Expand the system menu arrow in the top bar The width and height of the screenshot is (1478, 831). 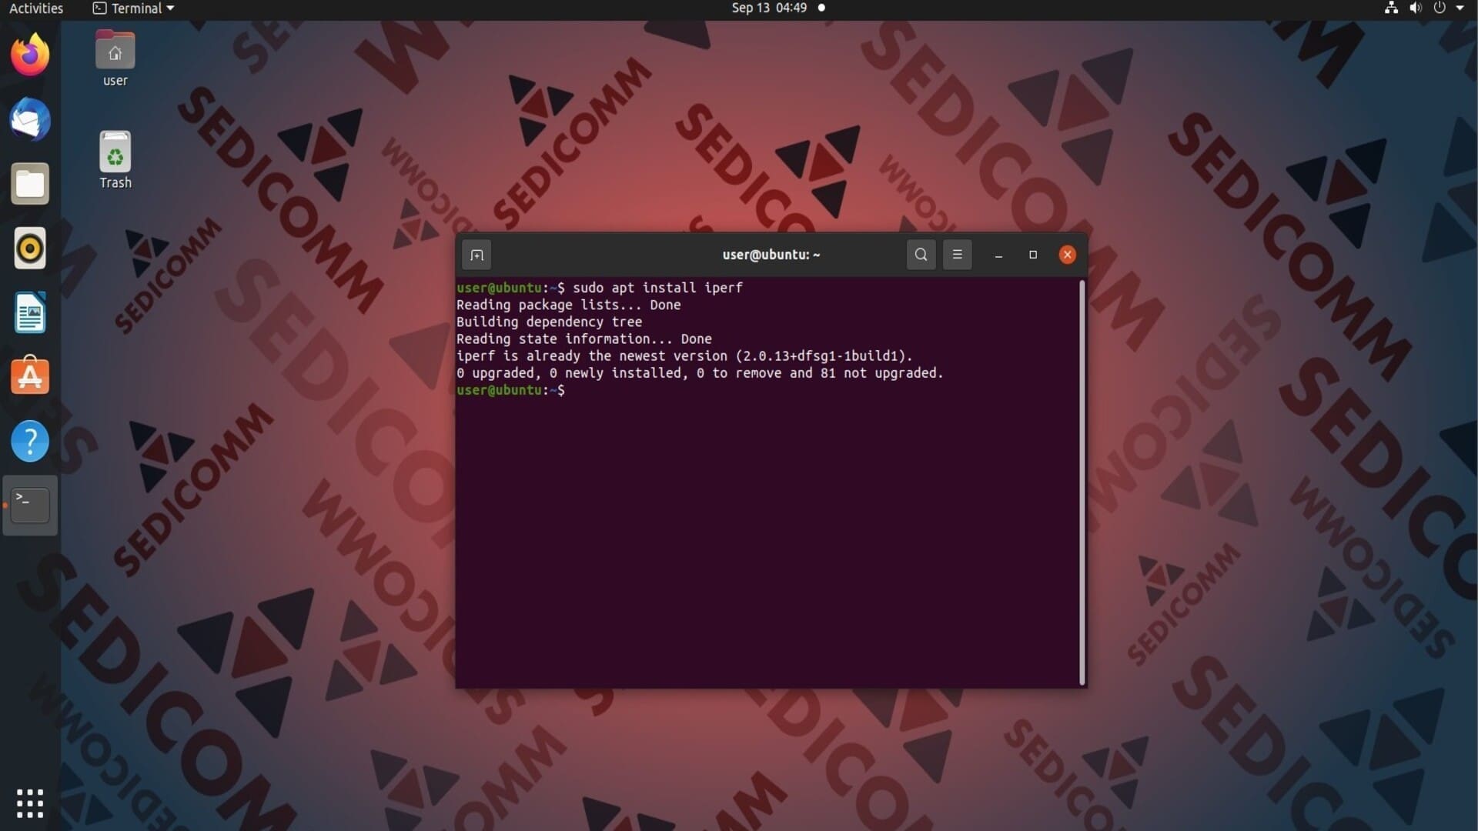click(x=1460, y=8)
